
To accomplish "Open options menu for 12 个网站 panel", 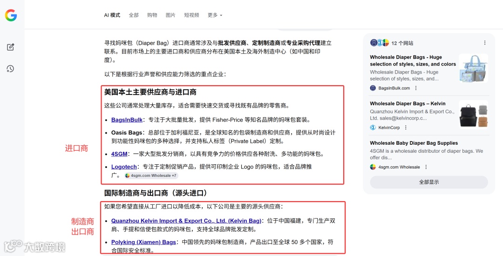I will pyautogui.click(x=485, y=43).
